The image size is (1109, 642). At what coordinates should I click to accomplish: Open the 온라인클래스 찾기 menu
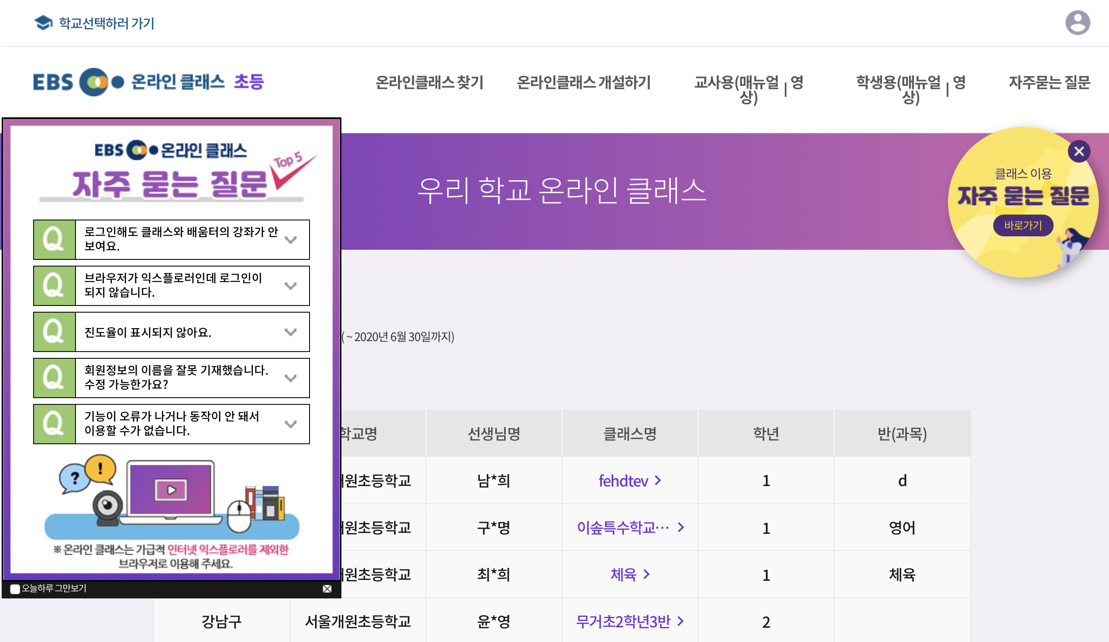pos(429,82)
